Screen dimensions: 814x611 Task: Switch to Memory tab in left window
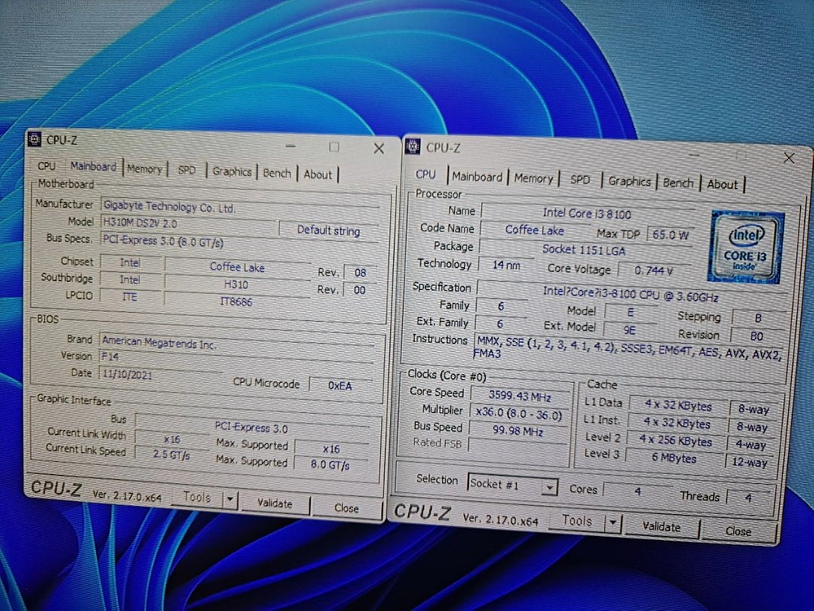click(x=144, y=169)
